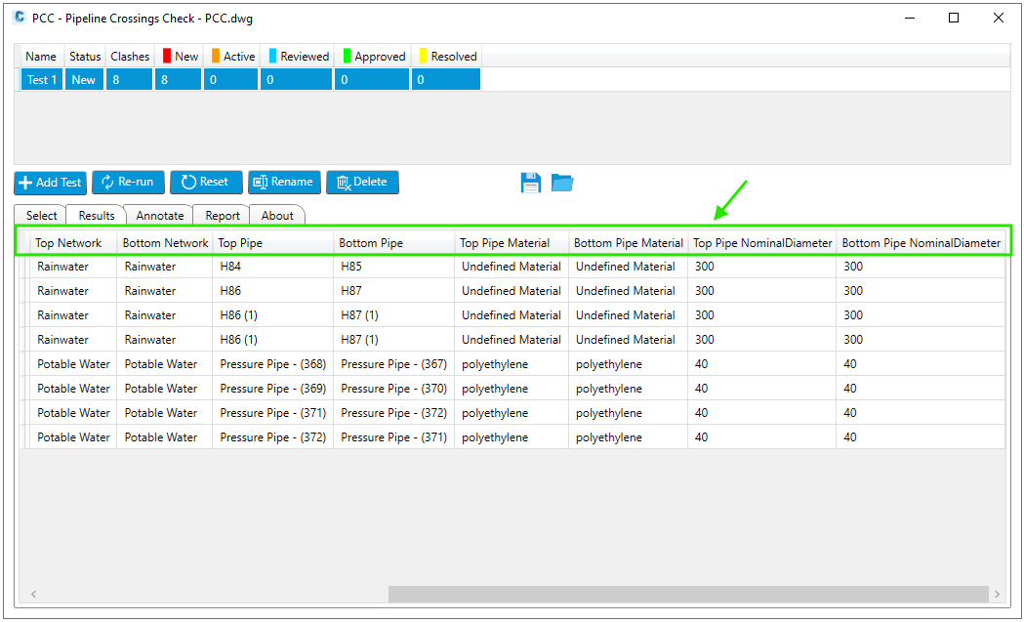Select the Test 1 row name cell
Image resolution: width=1024 pixels, height=622 pixels.
tap(42, 80)
